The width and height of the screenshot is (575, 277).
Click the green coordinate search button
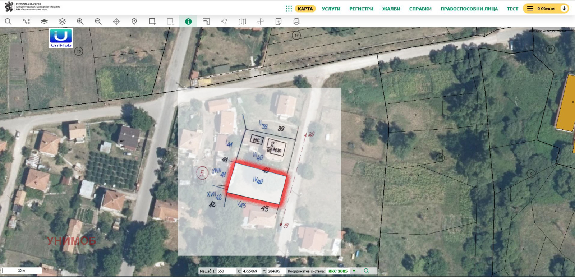pos(366,271)
